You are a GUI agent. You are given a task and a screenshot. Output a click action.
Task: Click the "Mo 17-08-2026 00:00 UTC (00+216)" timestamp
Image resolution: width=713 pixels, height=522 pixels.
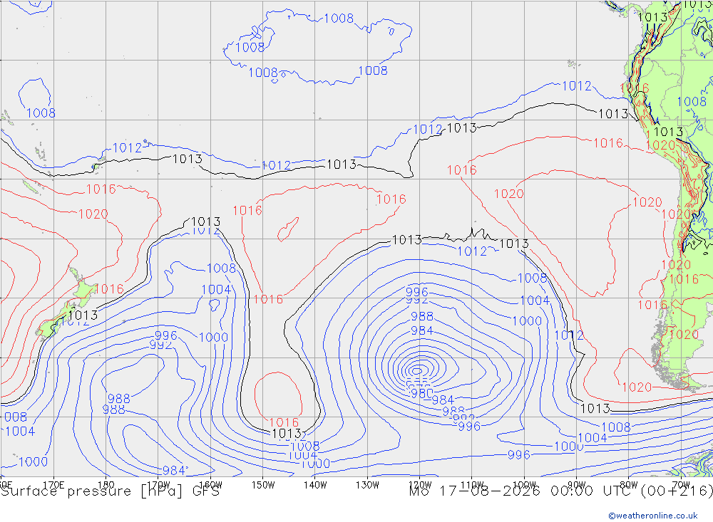coord(560,491)
